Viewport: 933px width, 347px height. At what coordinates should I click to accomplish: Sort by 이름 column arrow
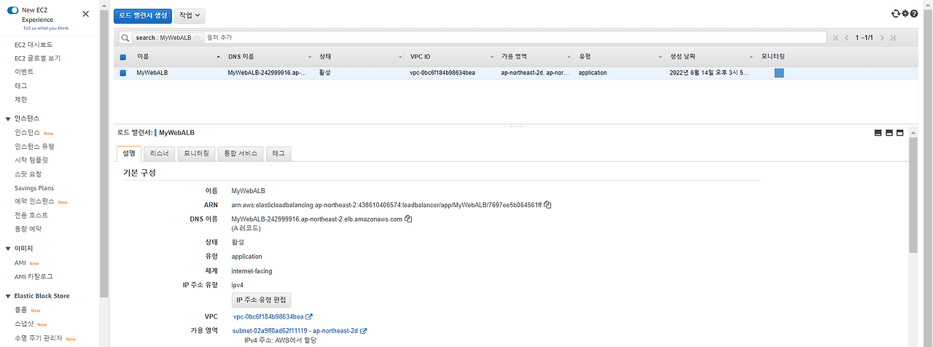[x=219, y=57]
